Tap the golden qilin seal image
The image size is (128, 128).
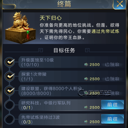tap(20, 28)
